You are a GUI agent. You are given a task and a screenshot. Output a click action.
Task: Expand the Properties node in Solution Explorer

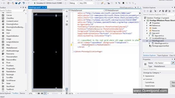click(x=147, y=23)
